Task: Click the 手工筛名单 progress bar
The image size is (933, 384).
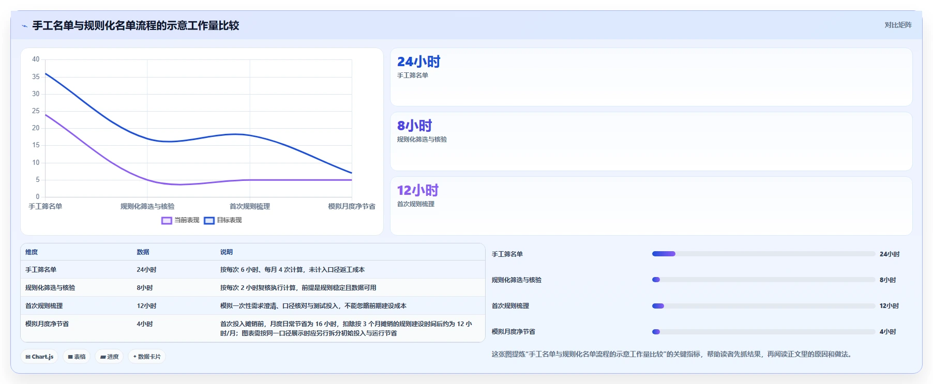Action: (x=763, y=254)
